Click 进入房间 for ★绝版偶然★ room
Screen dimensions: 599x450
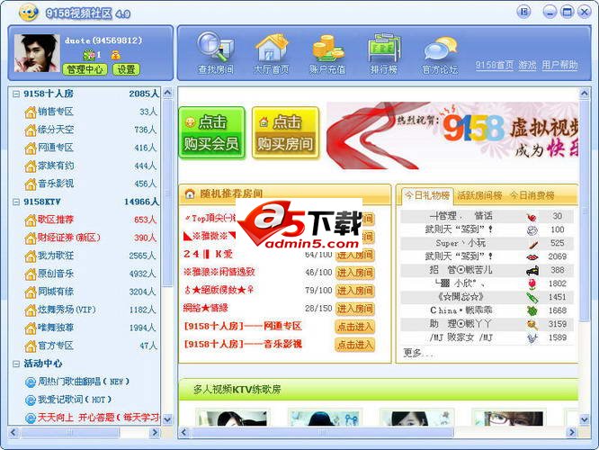pos(355,291)
